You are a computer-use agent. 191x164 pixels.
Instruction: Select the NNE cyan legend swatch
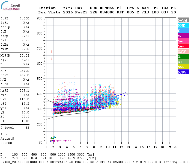[183, 25]
